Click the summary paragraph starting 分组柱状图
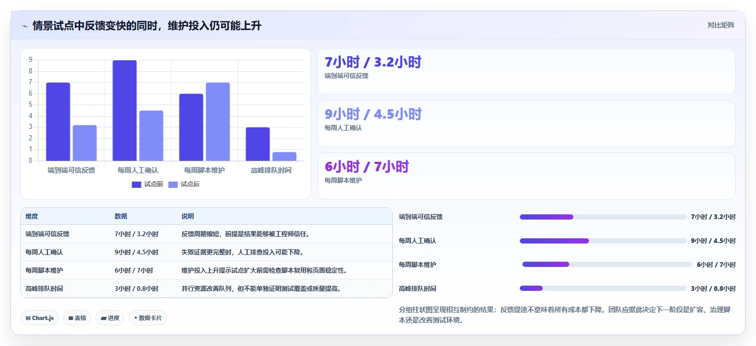Screen dimensions: 756x346 point(565,315)
